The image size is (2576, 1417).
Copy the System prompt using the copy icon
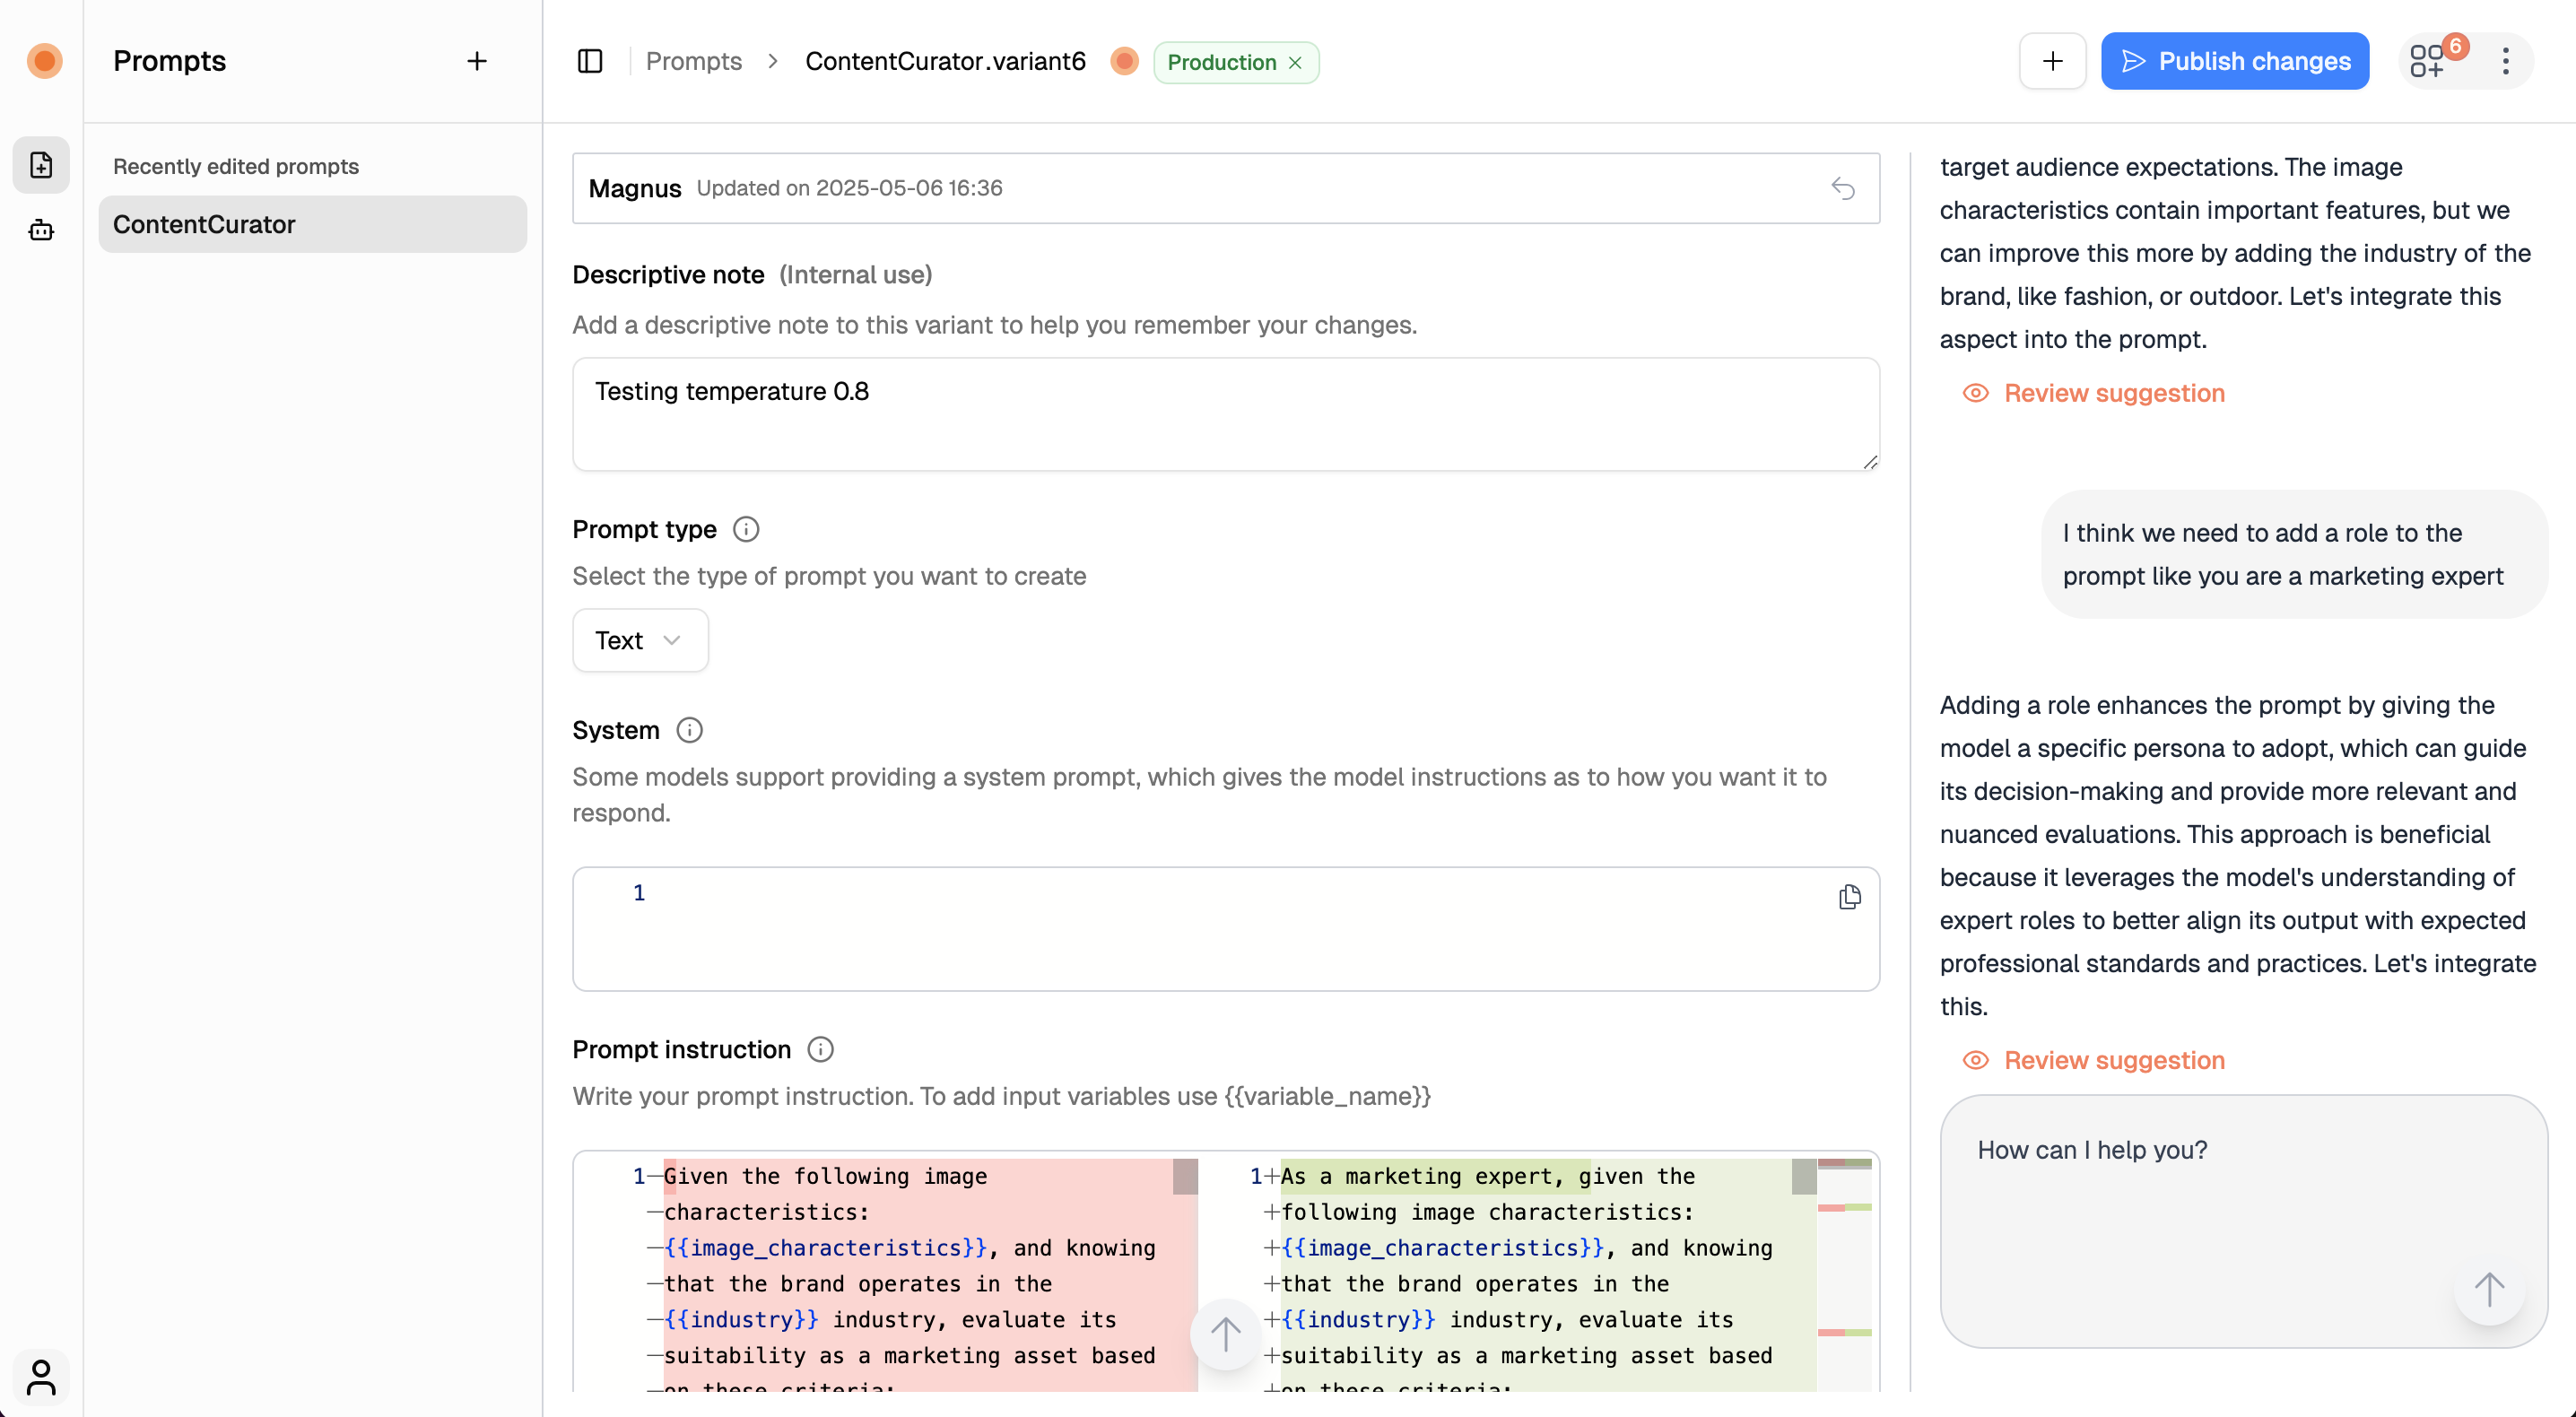coord(1849,896)
